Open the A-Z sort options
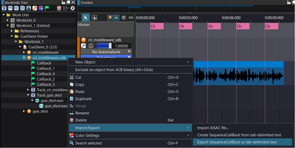This screenshot has height=148, width=295. click(66, 8)
